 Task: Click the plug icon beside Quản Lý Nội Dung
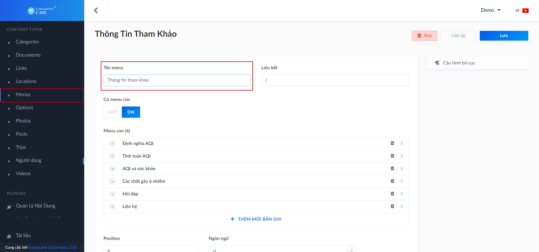[x=9, y=207]
